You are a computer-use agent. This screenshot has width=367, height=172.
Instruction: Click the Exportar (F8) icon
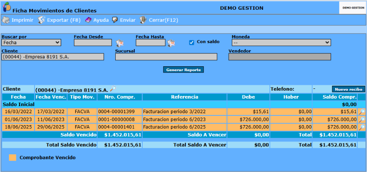[x=41, y=20]
